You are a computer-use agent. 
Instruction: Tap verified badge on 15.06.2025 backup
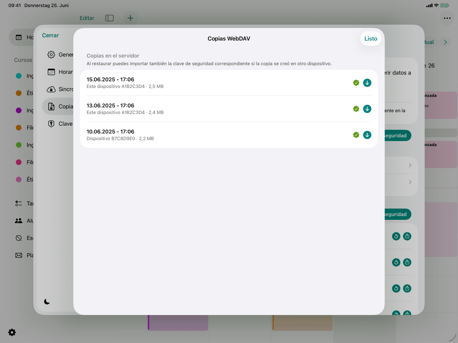click(x=356, y=83)
